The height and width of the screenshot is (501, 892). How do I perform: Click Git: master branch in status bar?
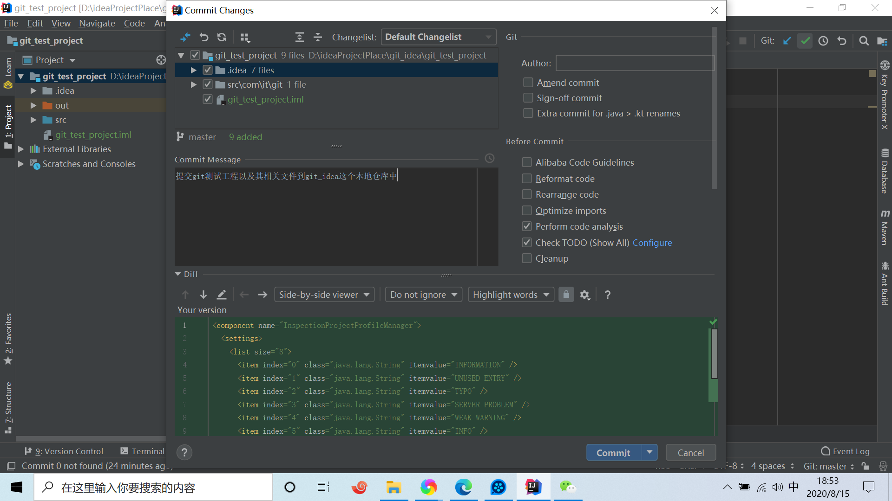click(828, 466)
